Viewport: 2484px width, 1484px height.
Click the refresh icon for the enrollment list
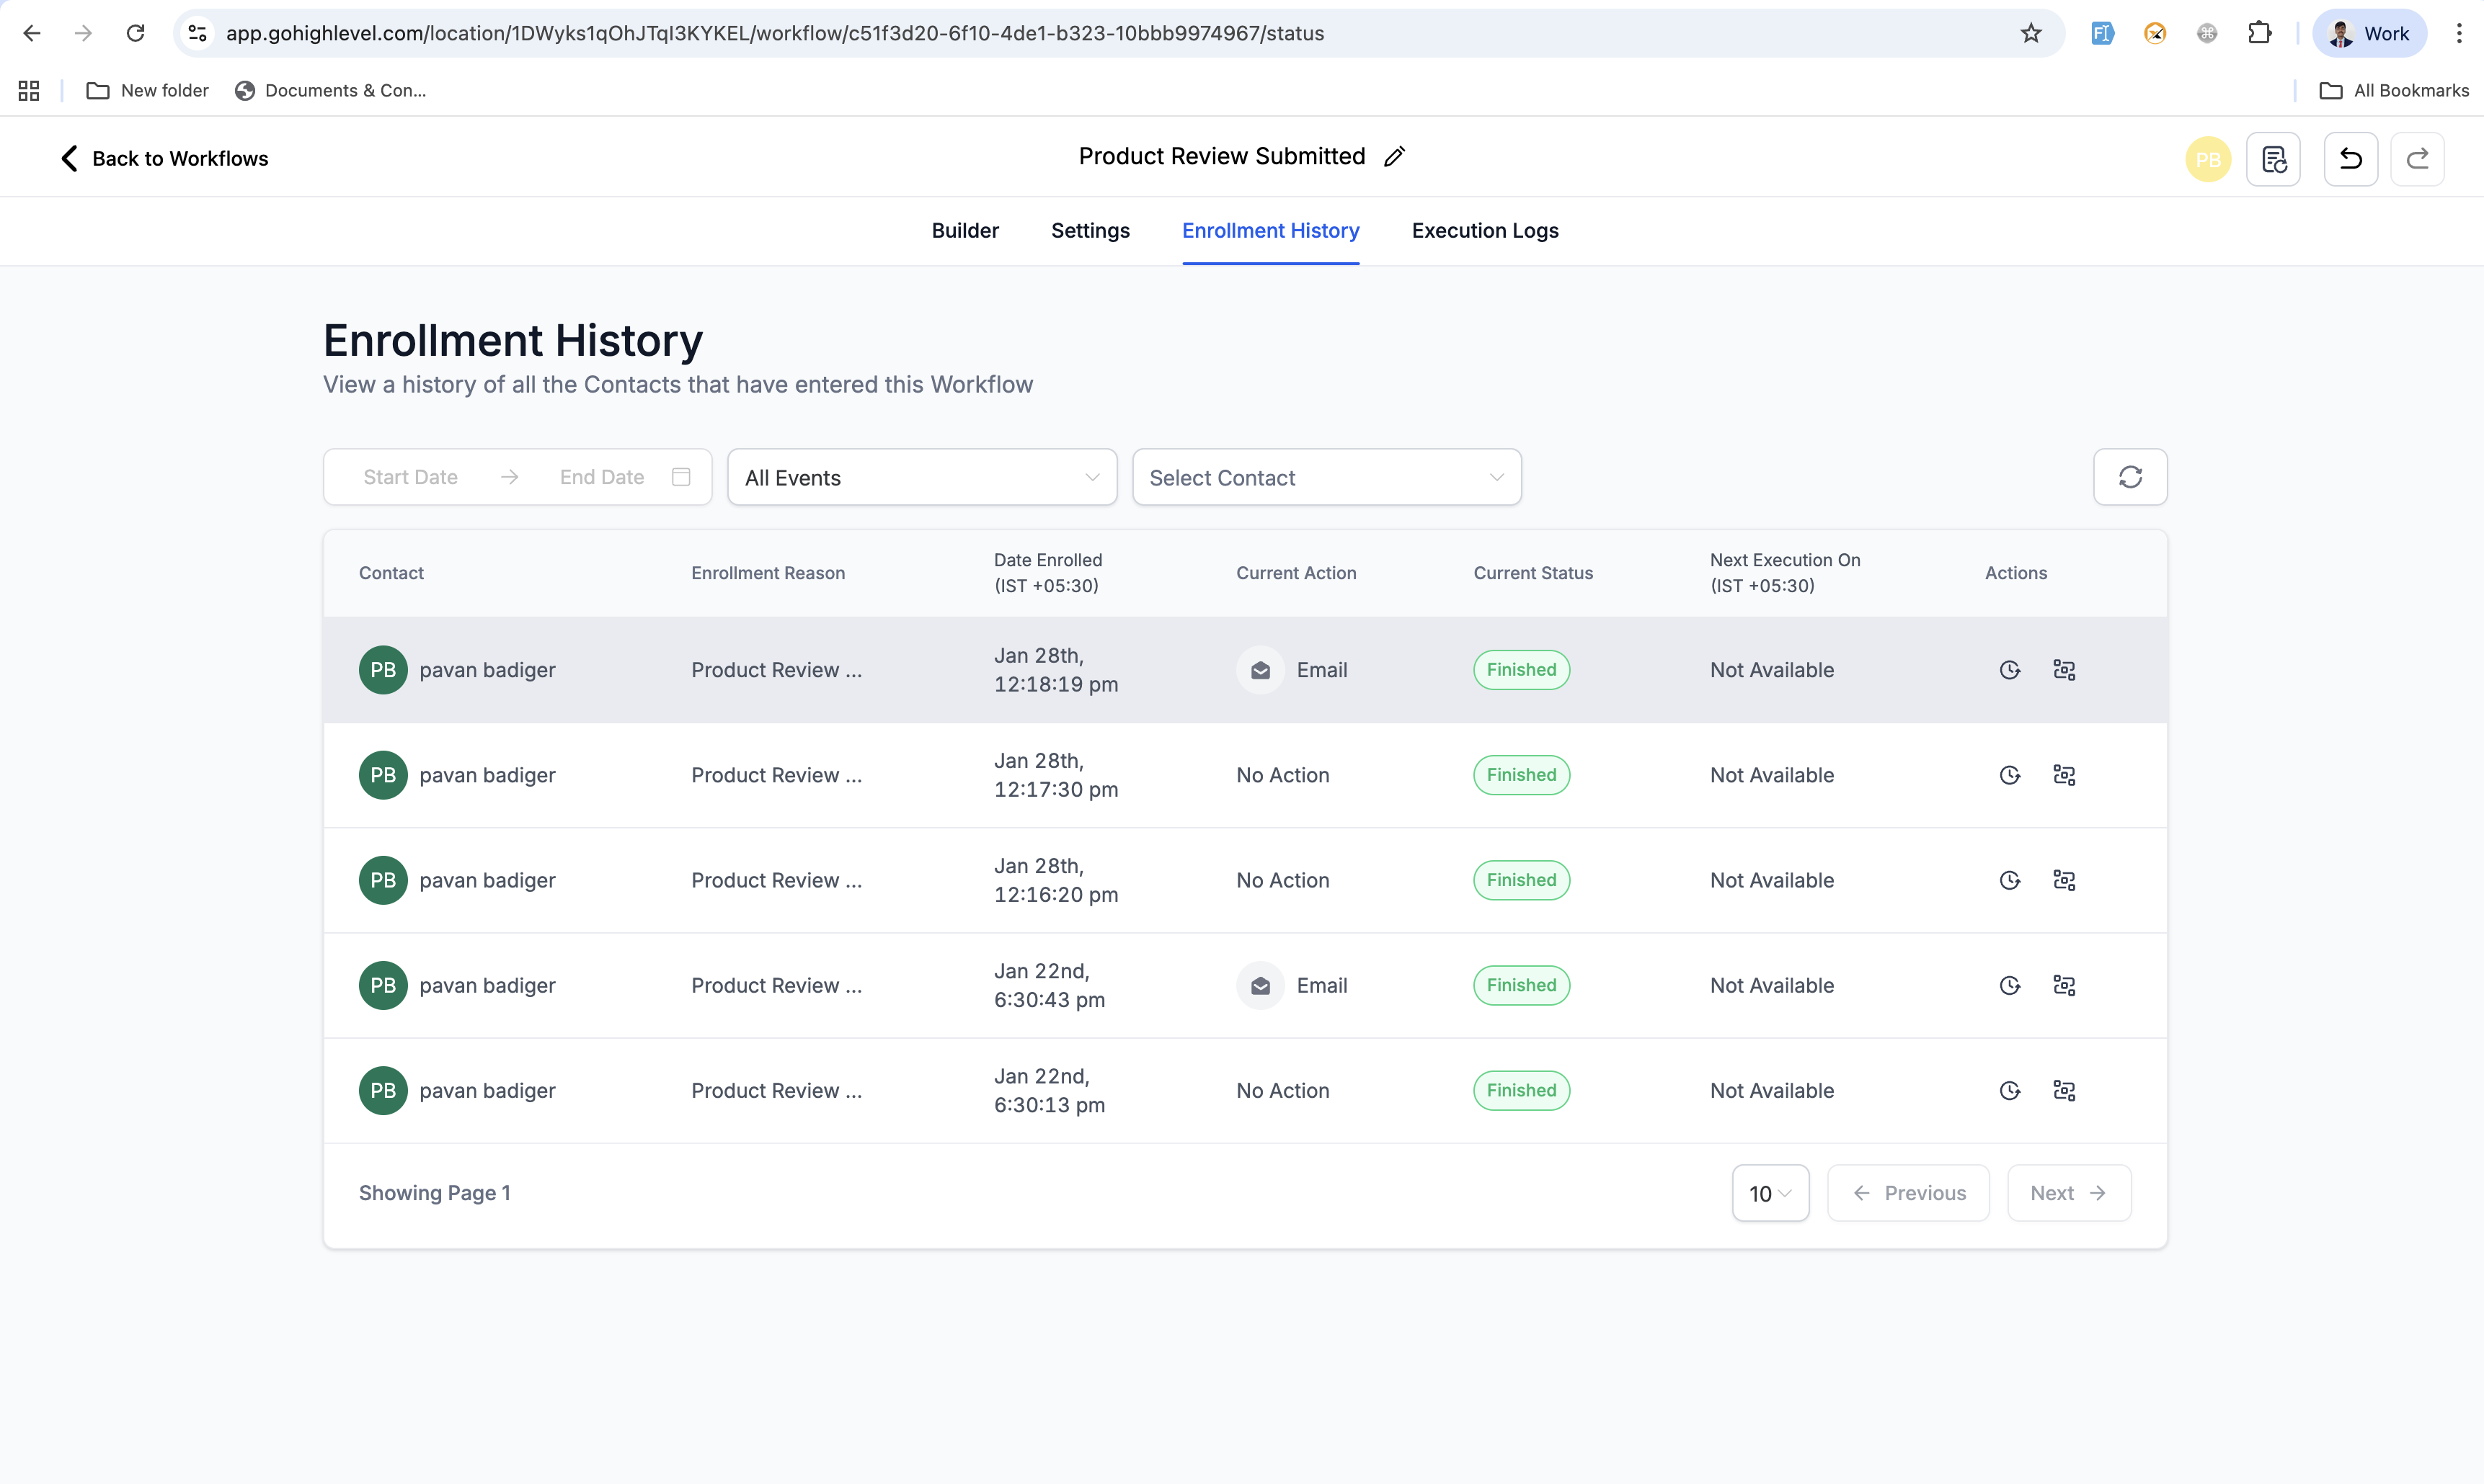[2130, 477]
